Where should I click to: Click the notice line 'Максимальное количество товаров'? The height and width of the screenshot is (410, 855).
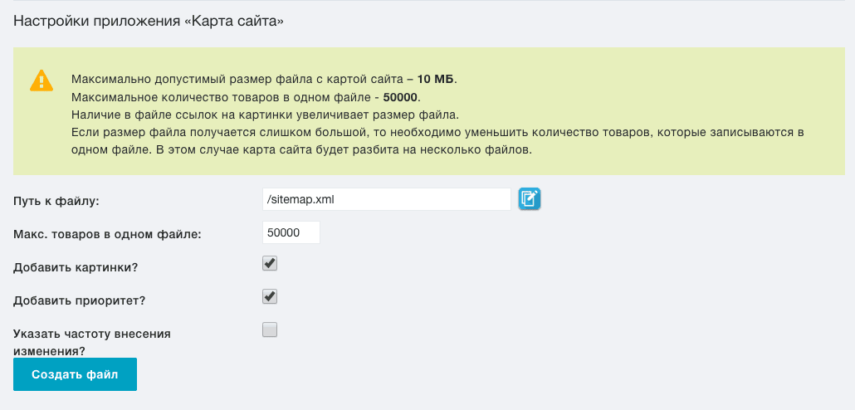click(246, 98)
